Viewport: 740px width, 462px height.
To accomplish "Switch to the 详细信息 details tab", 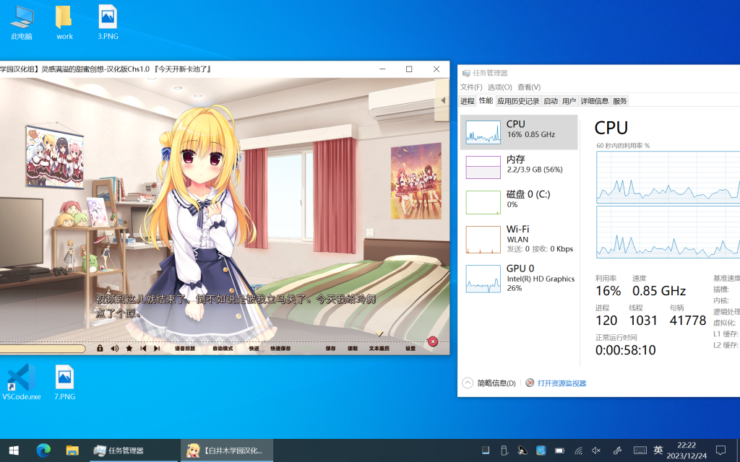I will pyautogui.click(x=595, y=101).
